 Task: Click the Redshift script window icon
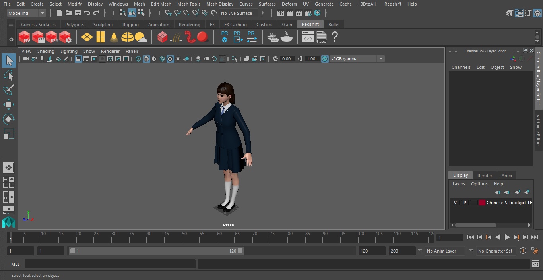308,37
